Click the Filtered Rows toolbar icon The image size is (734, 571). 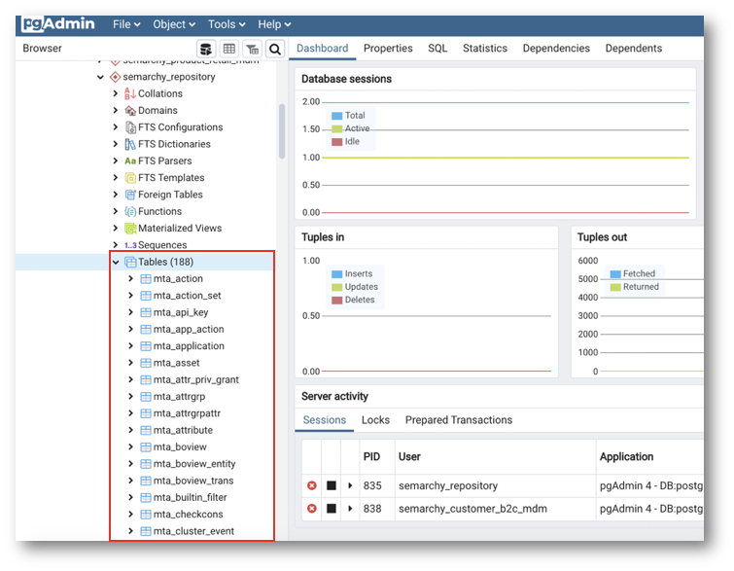[253, 49]
